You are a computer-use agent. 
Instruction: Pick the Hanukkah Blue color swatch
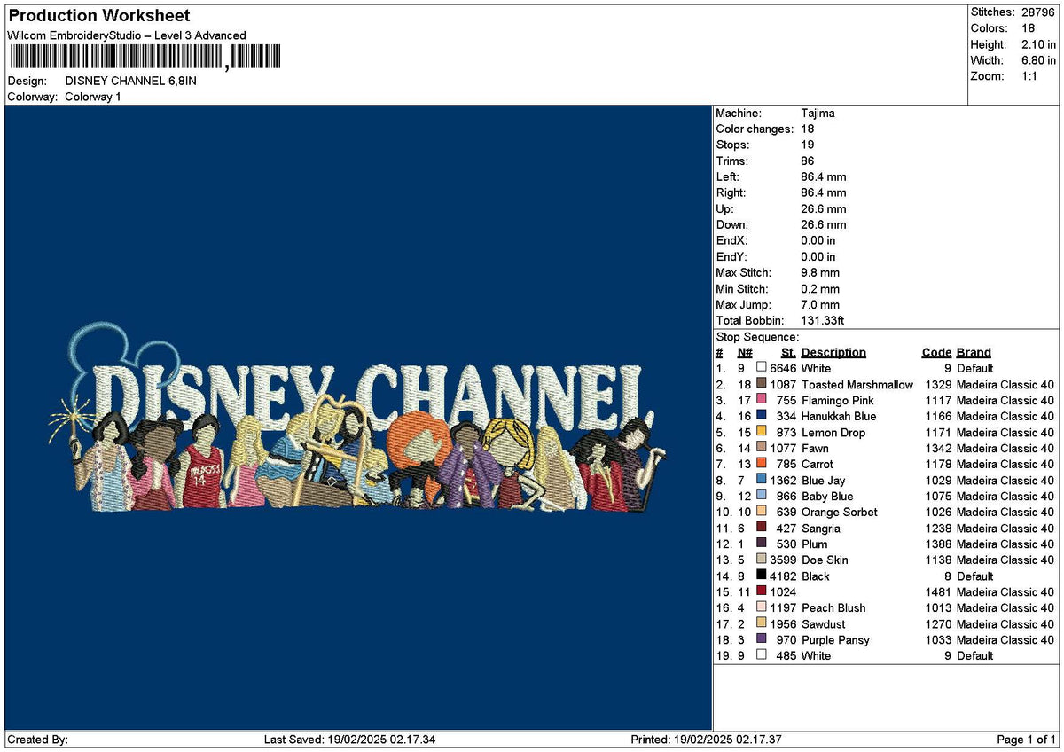tap(761, 416)
